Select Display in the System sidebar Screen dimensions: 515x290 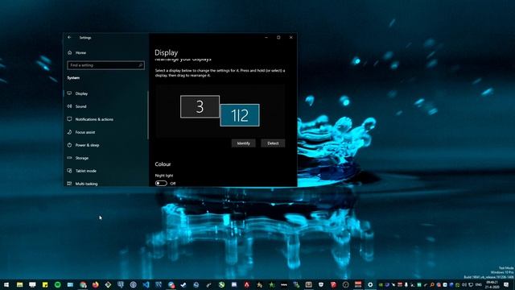[x=81, y=93]
